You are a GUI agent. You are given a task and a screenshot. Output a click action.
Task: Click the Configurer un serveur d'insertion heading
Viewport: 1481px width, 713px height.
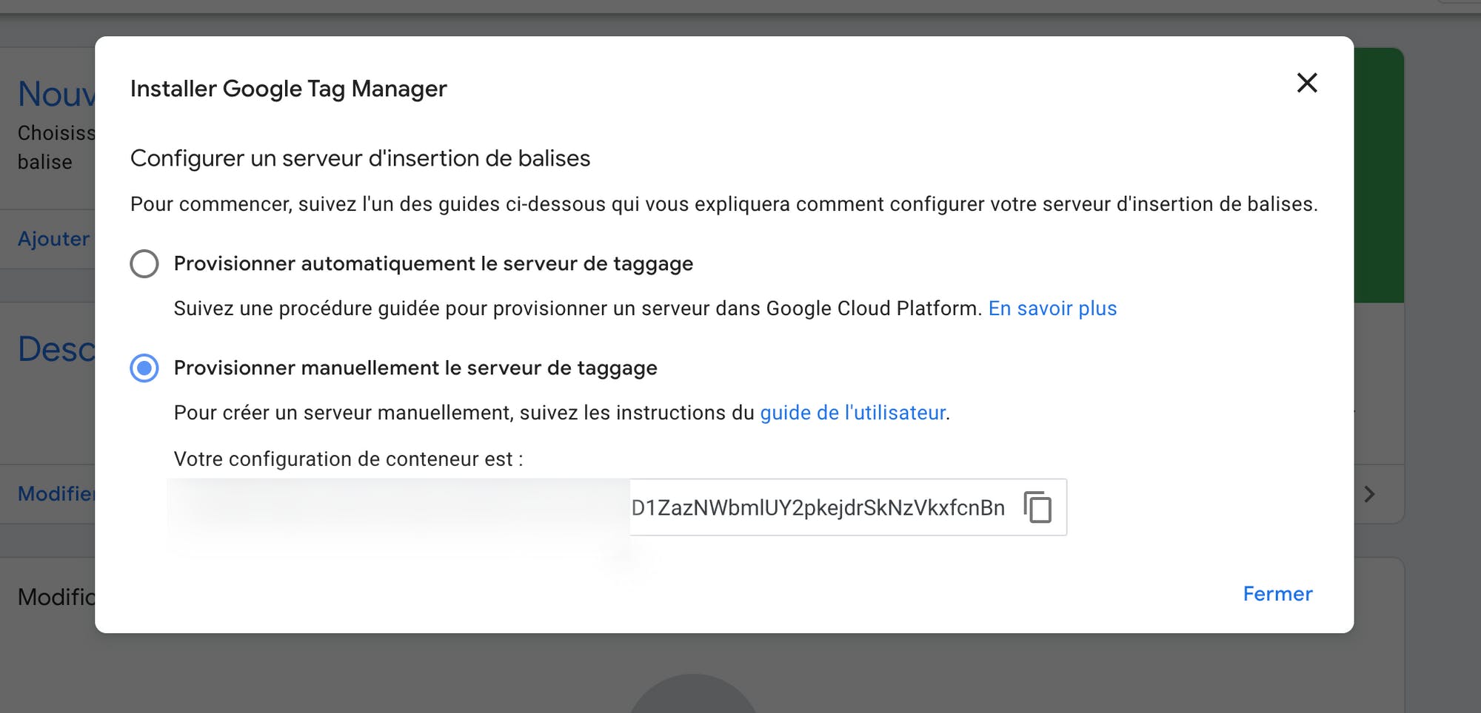tap(360, 158)
